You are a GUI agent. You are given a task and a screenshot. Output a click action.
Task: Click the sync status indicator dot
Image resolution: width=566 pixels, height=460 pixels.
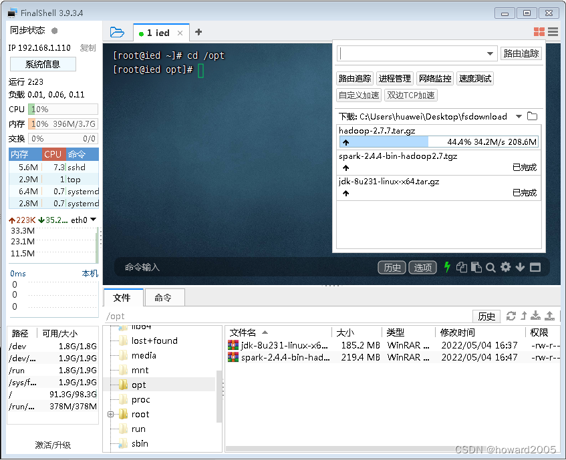55,31
